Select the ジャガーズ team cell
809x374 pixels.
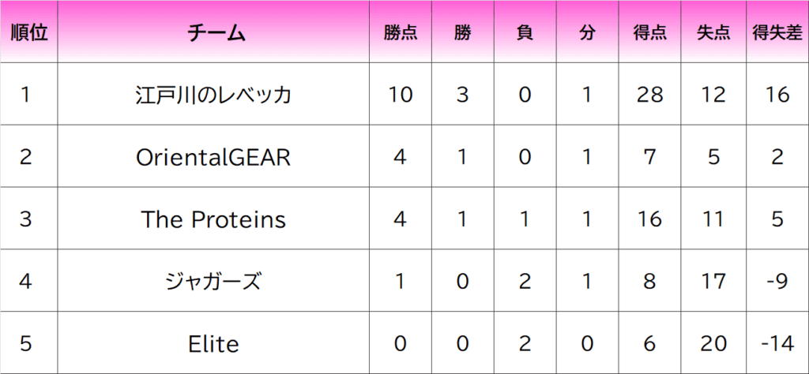[213, 281]
